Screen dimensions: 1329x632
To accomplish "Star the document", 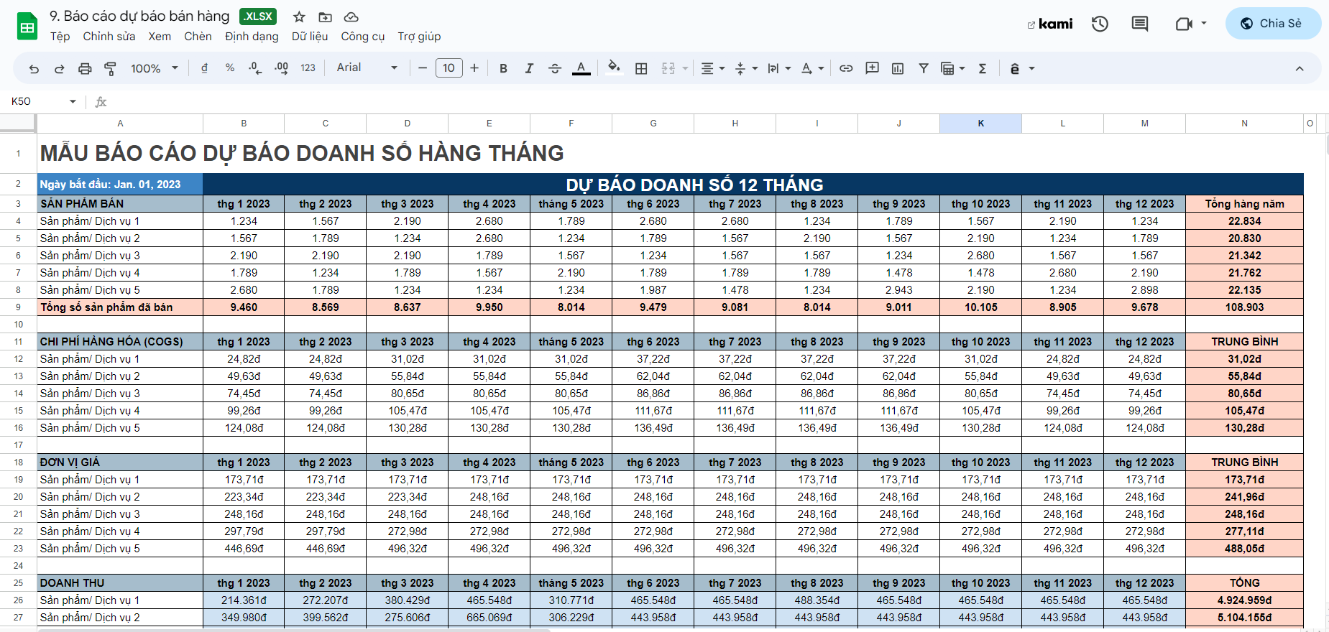I will pyautogui.click(x=300, y=17).
